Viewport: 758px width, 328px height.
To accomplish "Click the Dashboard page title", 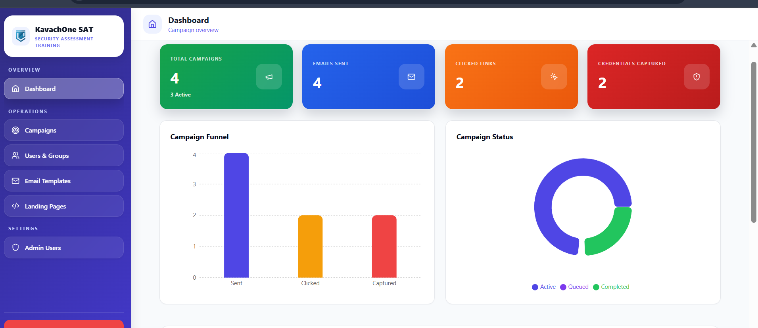I will click(188, 20).
